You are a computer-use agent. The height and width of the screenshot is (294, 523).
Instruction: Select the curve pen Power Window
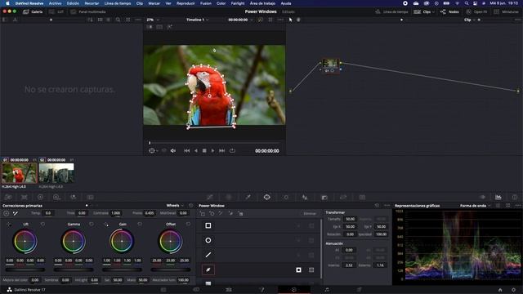point(208,269)
